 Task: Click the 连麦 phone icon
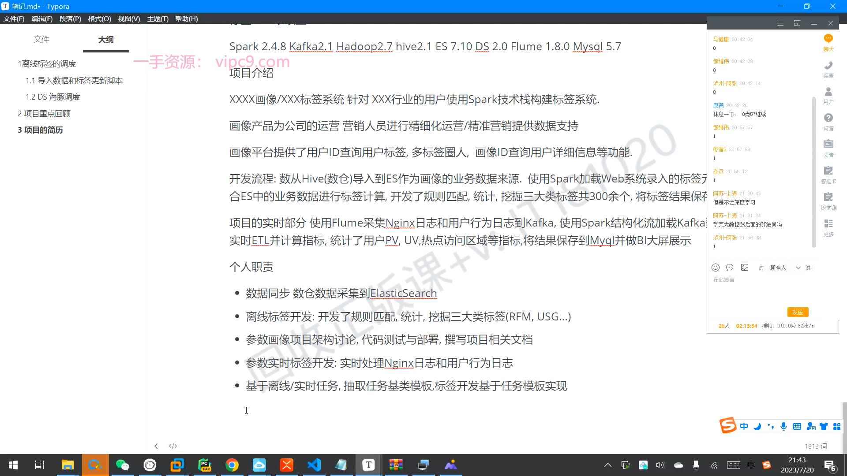[x=828, y=66]
